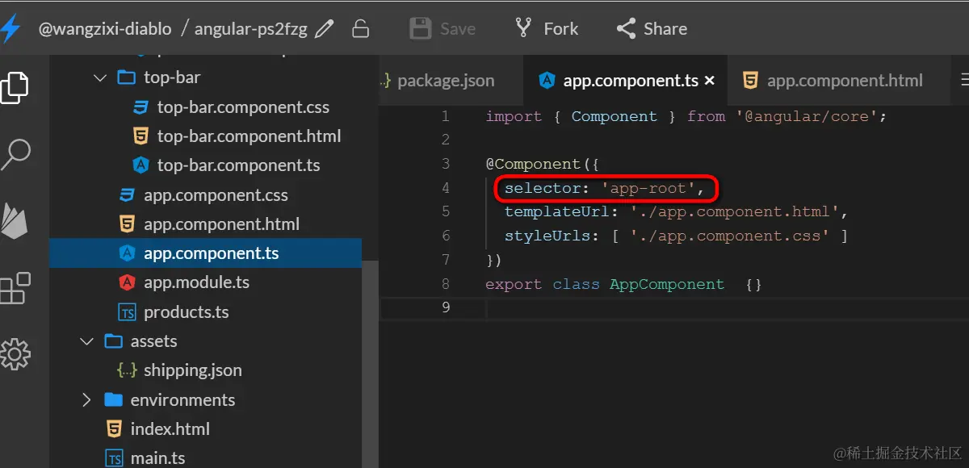Select app.component.ts in file tree
The image size is (969, 468).
pos(205,253)
